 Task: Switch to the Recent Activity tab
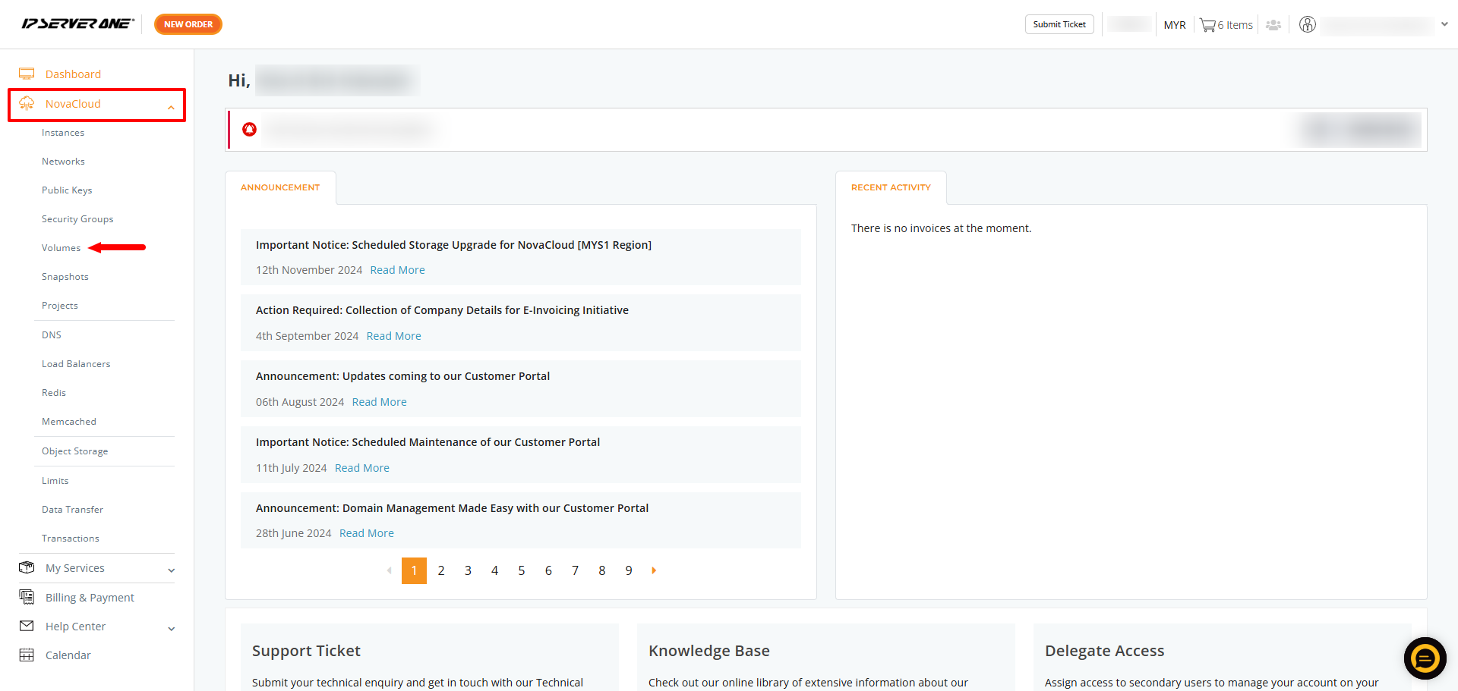[x=891, y=187]
